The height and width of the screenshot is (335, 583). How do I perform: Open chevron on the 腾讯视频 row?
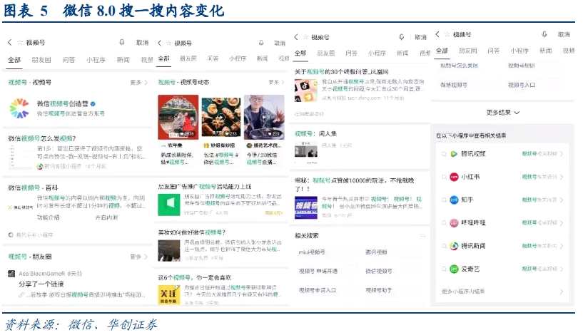coord(562,154)
